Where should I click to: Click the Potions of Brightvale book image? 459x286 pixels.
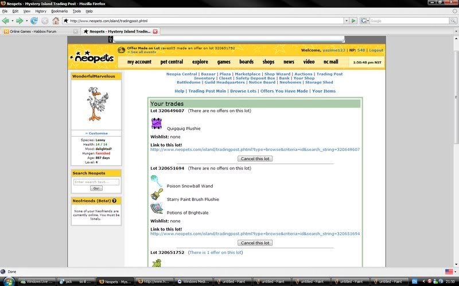tap(157, 208)
